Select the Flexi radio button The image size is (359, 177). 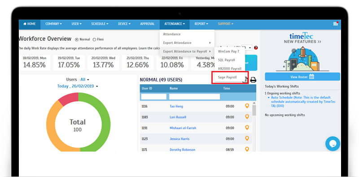point(94,39)
